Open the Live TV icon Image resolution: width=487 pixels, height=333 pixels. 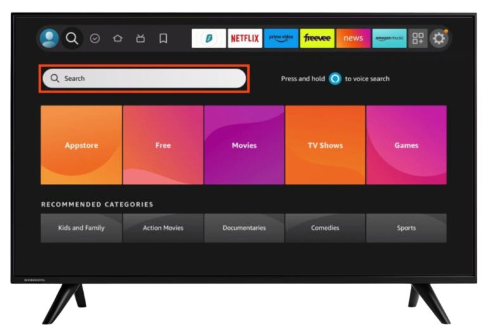click(x=140, y=39)
